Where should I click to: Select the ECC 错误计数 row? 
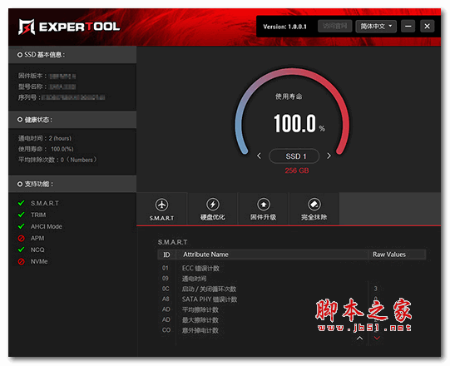click(x=291, y=268)
